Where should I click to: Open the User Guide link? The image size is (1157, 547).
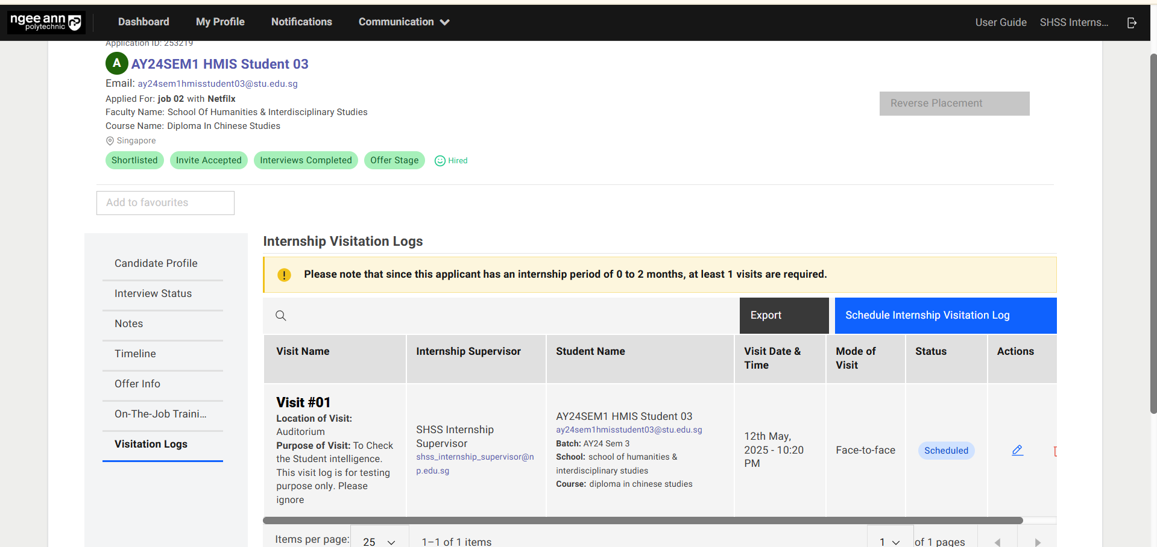[1000, 22]
